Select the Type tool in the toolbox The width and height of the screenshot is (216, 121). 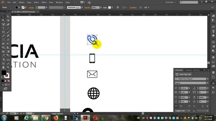point(3,28)
